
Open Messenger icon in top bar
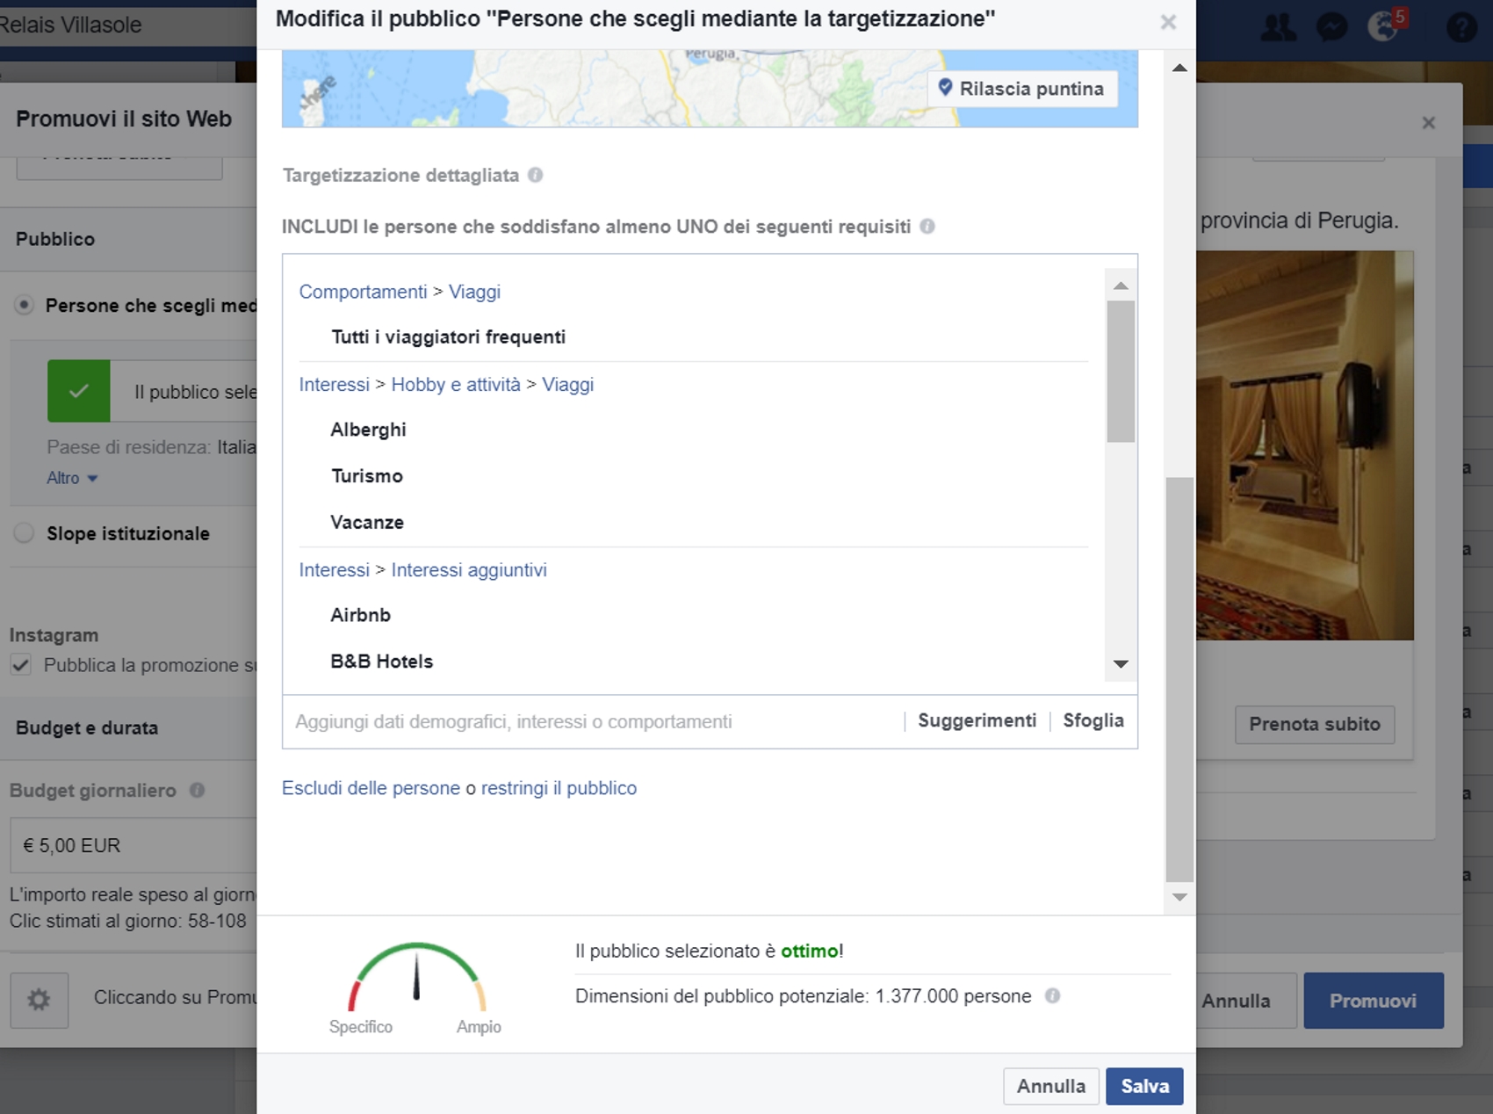coord(1331,27)
